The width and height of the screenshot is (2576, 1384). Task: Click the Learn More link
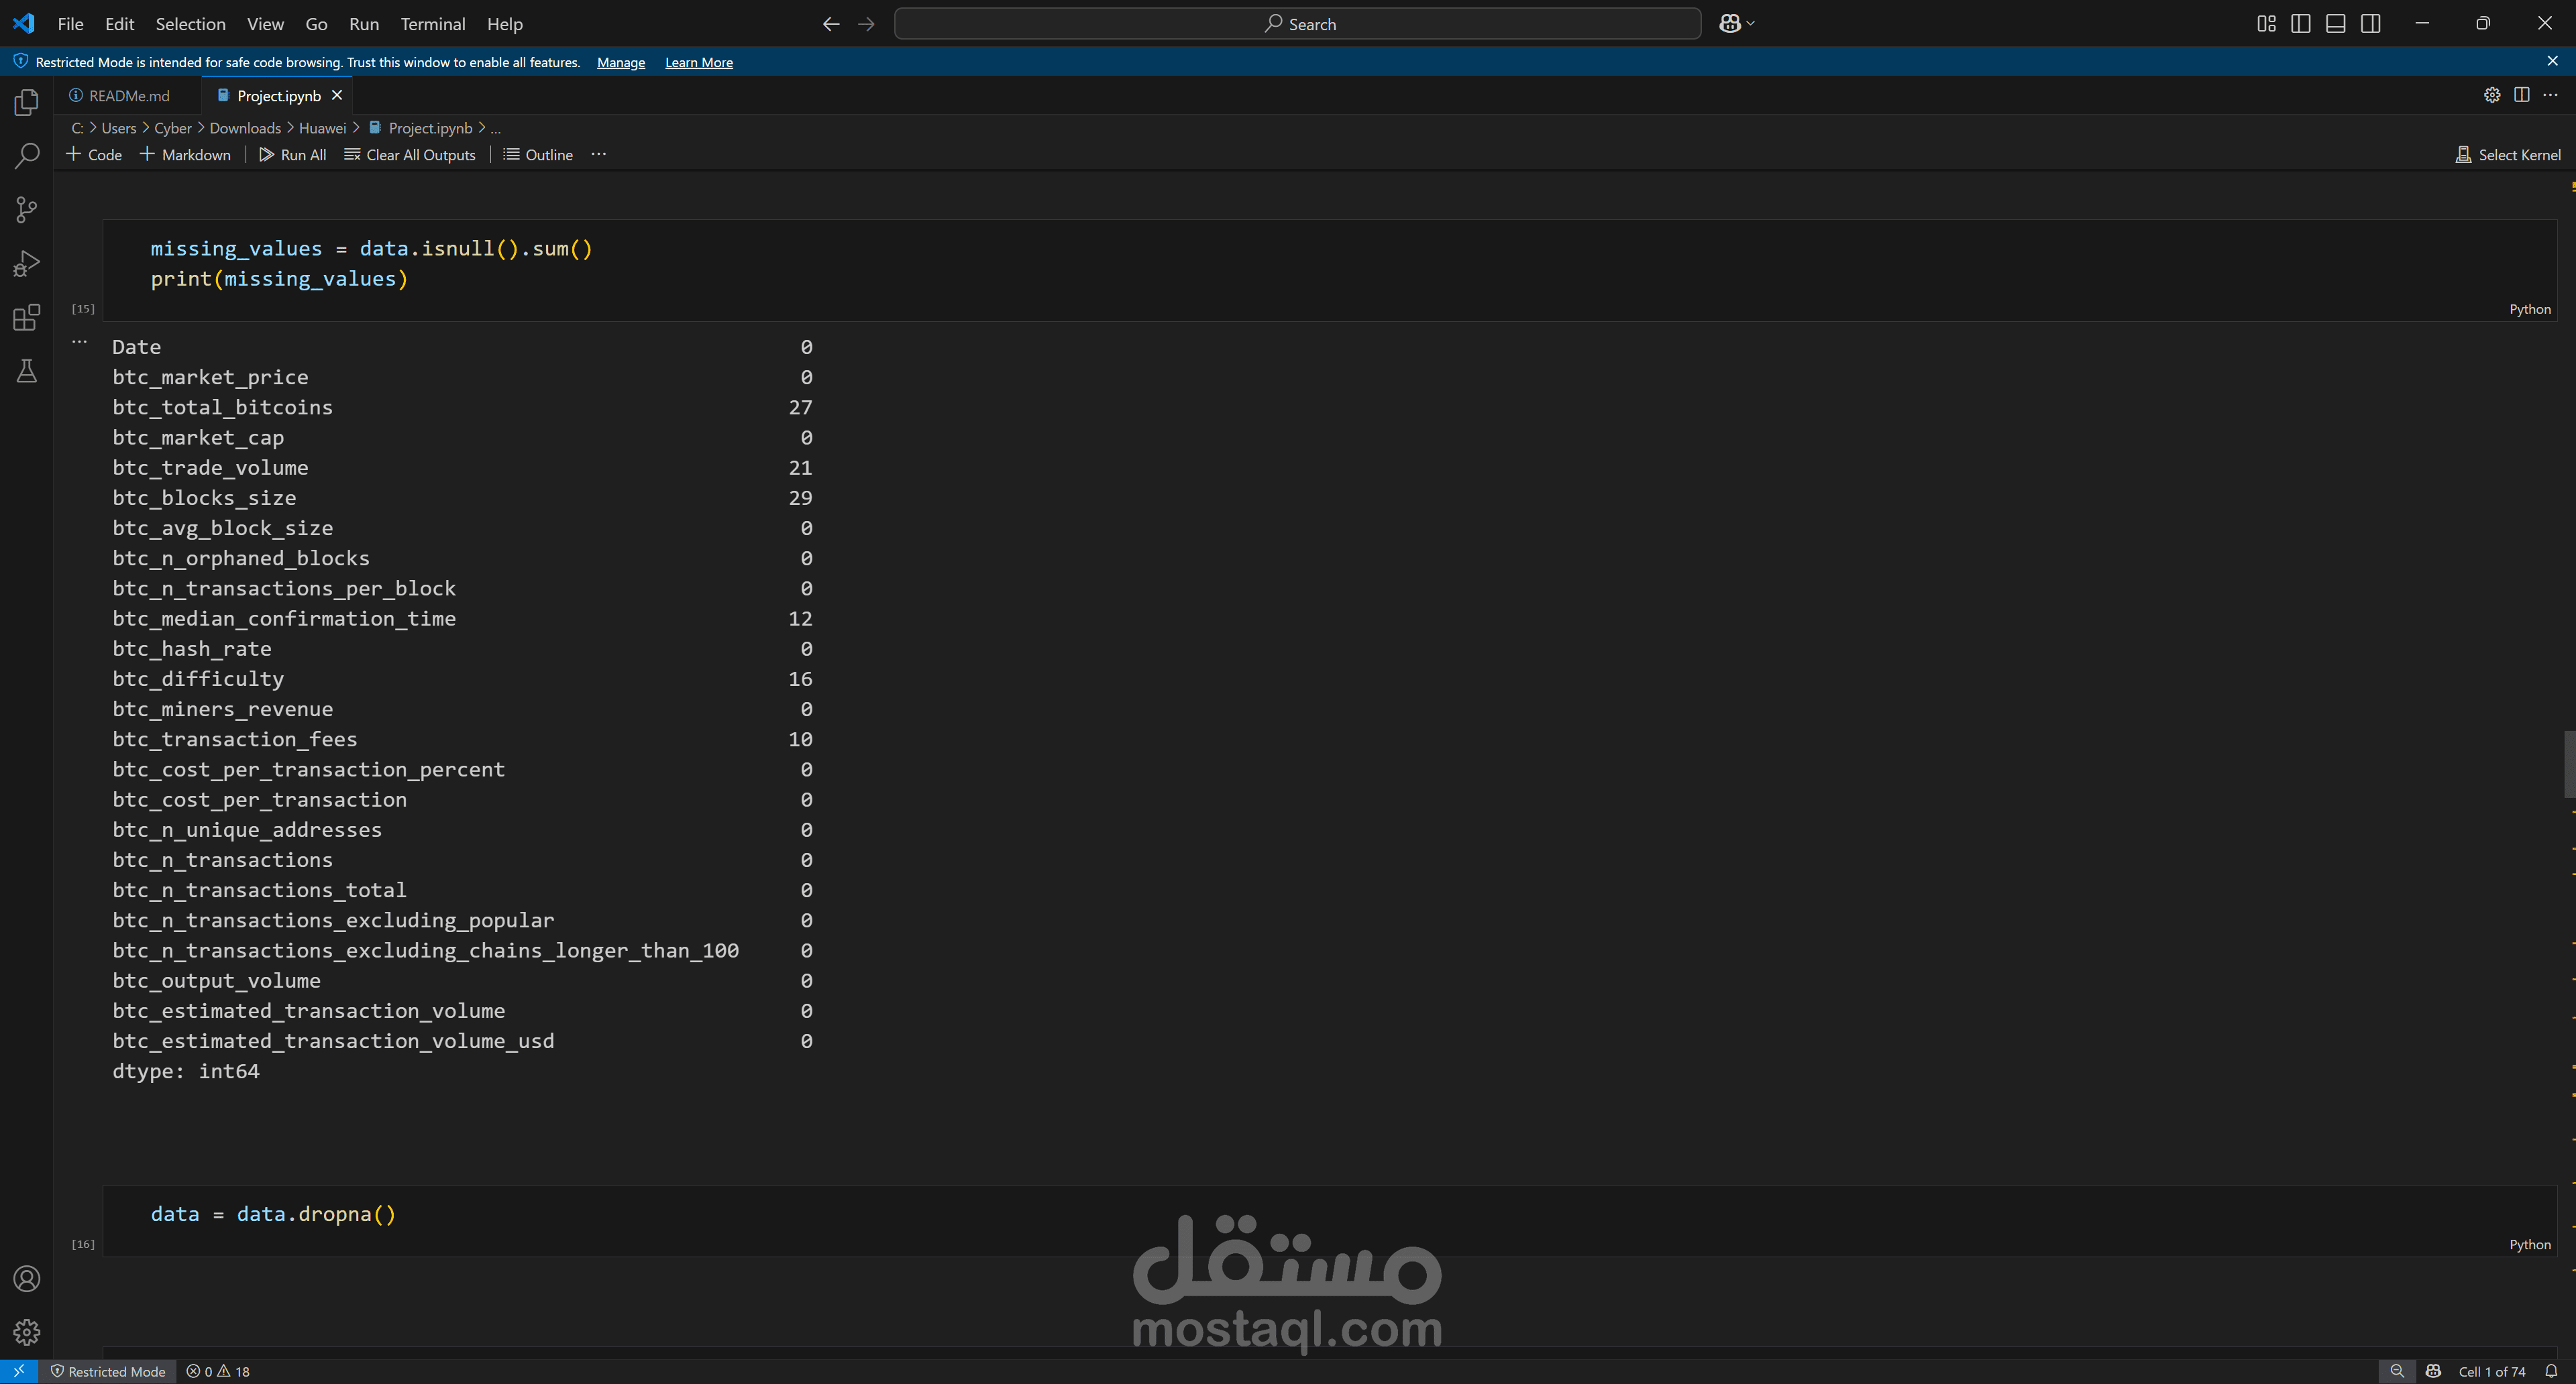click(x=698, y=62)
